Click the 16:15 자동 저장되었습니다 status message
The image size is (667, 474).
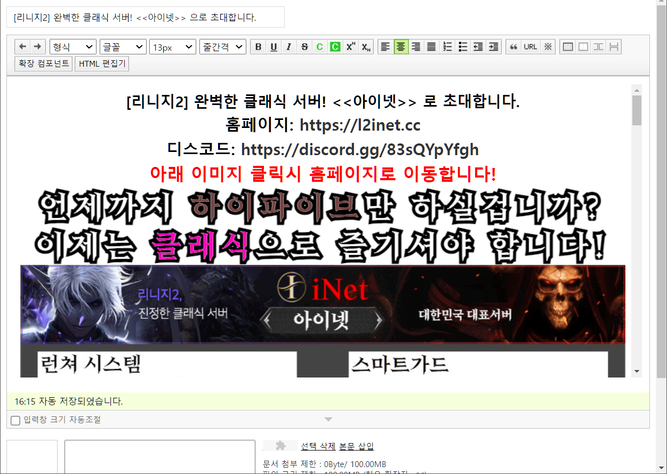coord(69,401)
